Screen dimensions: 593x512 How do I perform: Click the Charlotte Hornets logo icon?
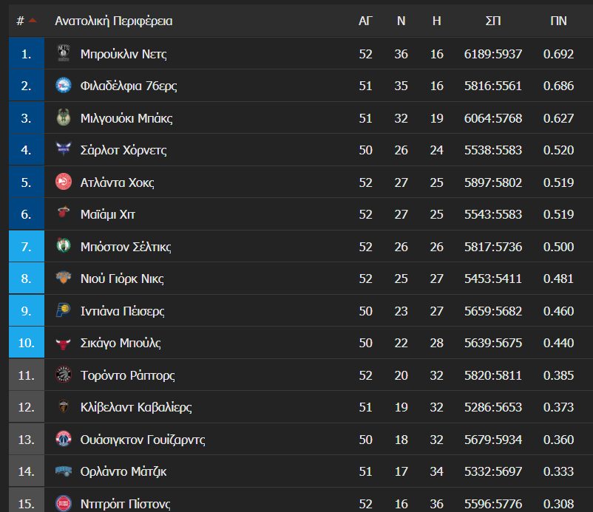[64, 150]
